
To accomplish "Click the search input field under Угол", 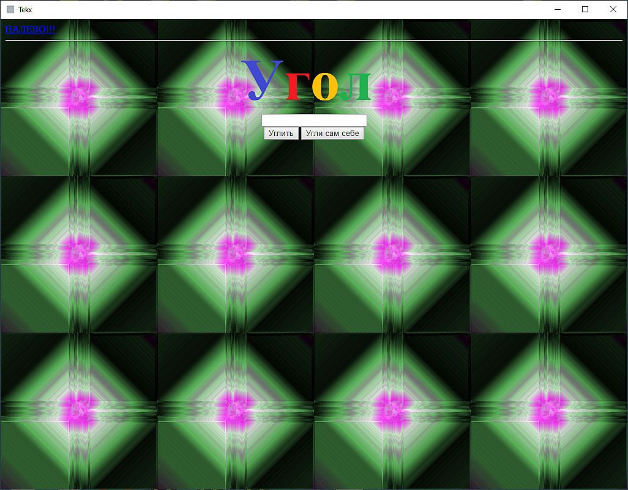I will pyautogui.click(x=314, y=120).
